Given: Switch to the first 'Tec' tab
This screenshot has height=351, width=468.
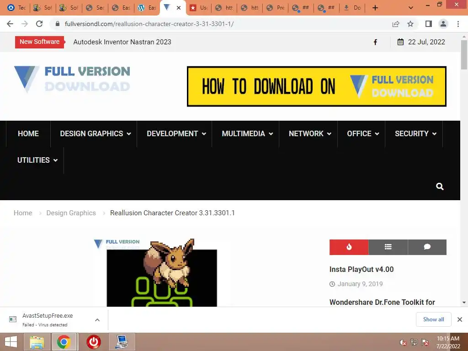Looking at the screenshot, I should tap(16, 8).
